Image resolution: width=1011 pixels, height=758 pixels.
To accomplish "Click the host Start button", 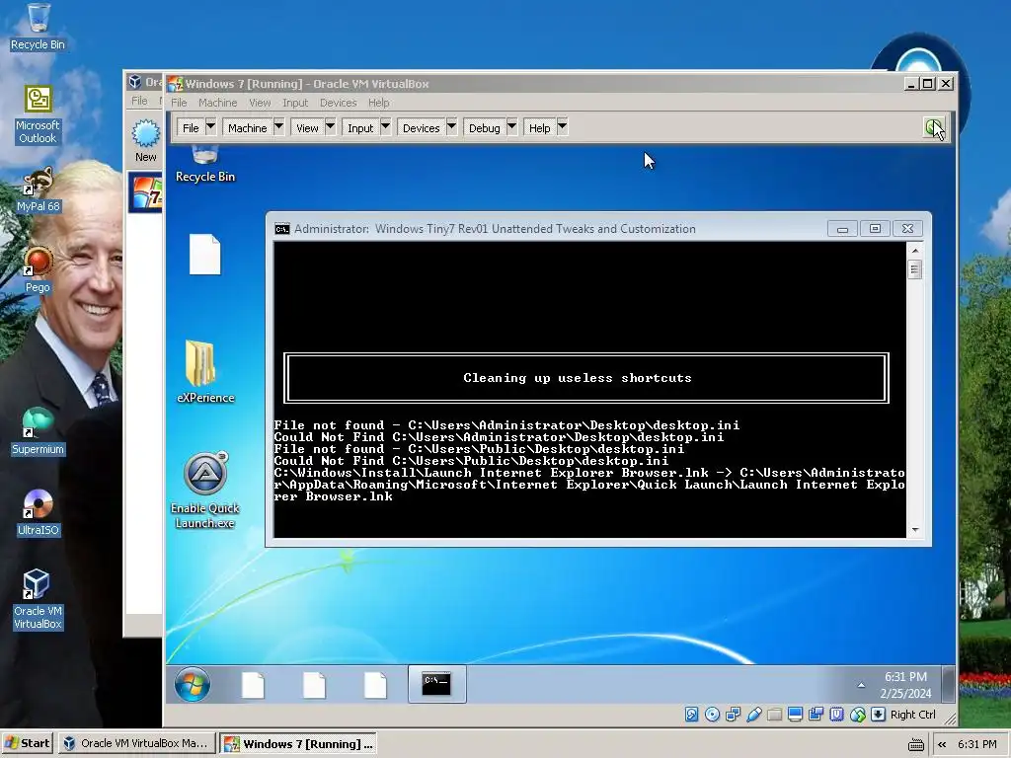I will (27, 744).
